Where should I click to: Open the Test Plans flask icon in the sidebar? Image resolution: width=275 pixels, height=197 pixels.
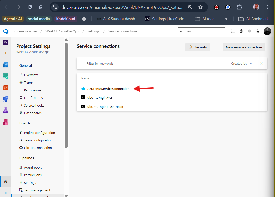point(6,110)
